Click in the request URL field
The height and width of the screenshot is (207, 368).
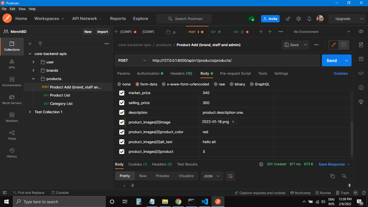[x=234, y=60]
